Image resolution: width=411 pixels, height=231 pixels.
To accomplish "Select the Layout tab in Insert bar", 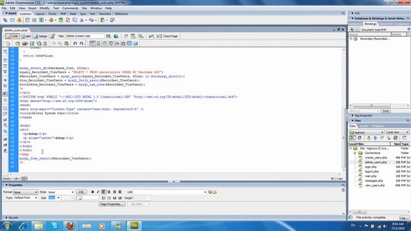I will click(40, 13).
